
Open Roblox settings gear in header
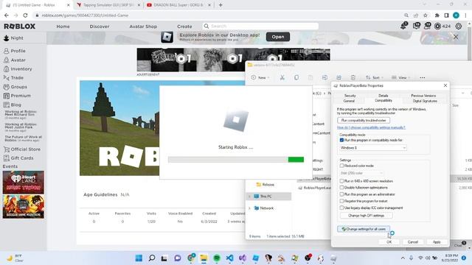coord(459,26)
